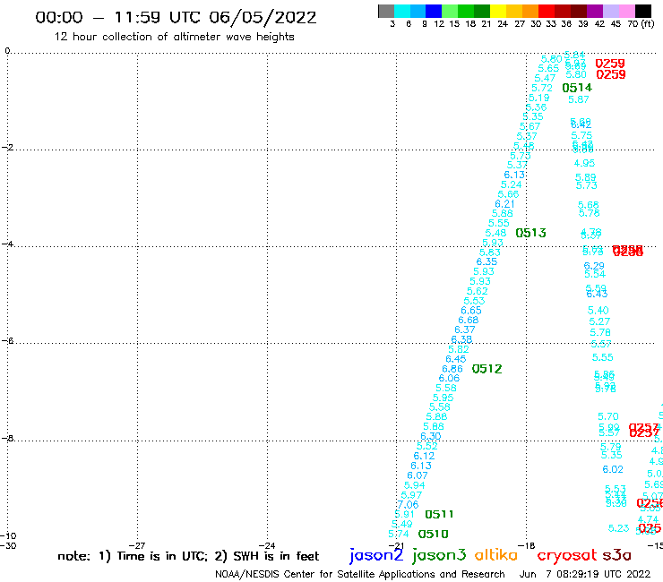Click the latitude axis label -6
The image size is (663, 582).
7,340
